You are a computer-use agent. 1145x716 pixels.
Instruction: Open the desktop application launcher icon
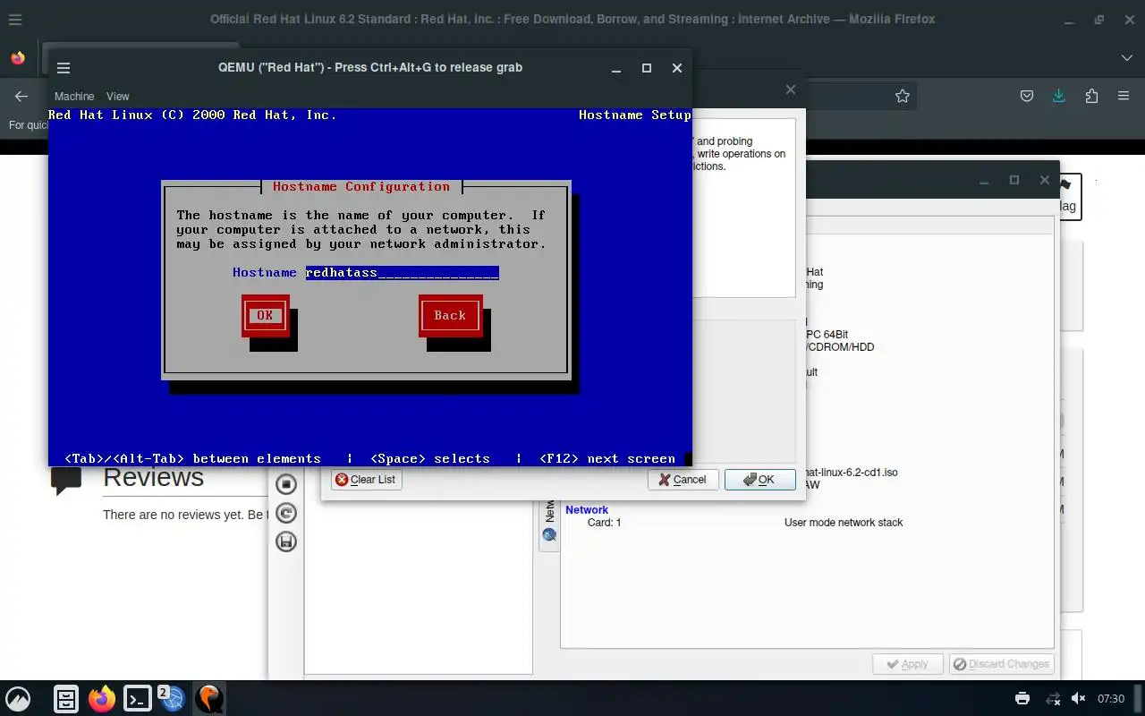tap(18, 698)
